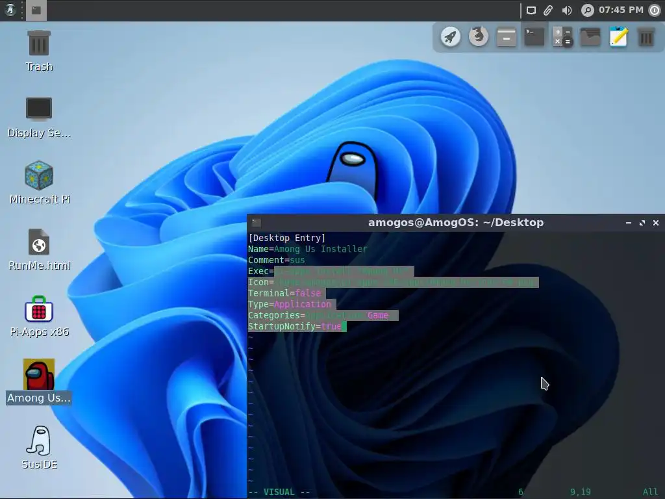Click the 'Comment=sus' line

tap(277, 260)
